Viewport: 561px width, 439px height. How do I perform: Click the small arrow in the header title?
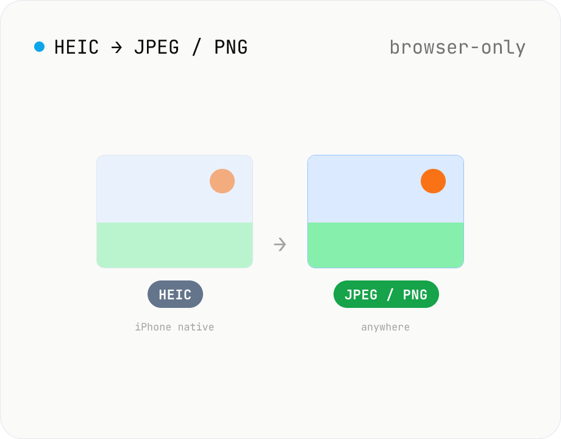tap(116, 47)
